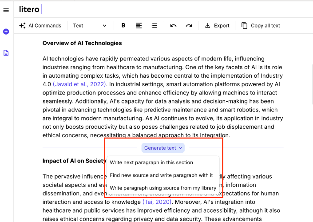Screen dimensions: 313x222
Task: Choose Find new source and write paragraph
Action: (161, 175)
